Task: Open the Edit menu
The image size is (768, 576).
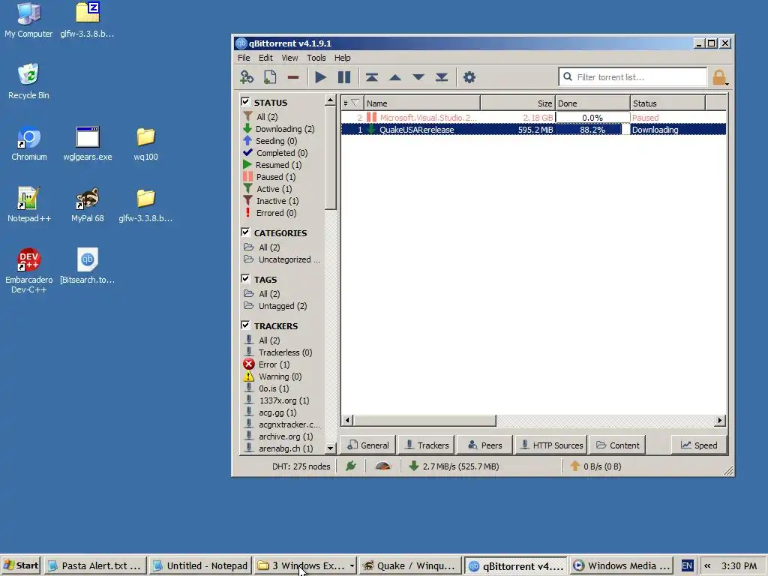Action: [x=265, y=58]
